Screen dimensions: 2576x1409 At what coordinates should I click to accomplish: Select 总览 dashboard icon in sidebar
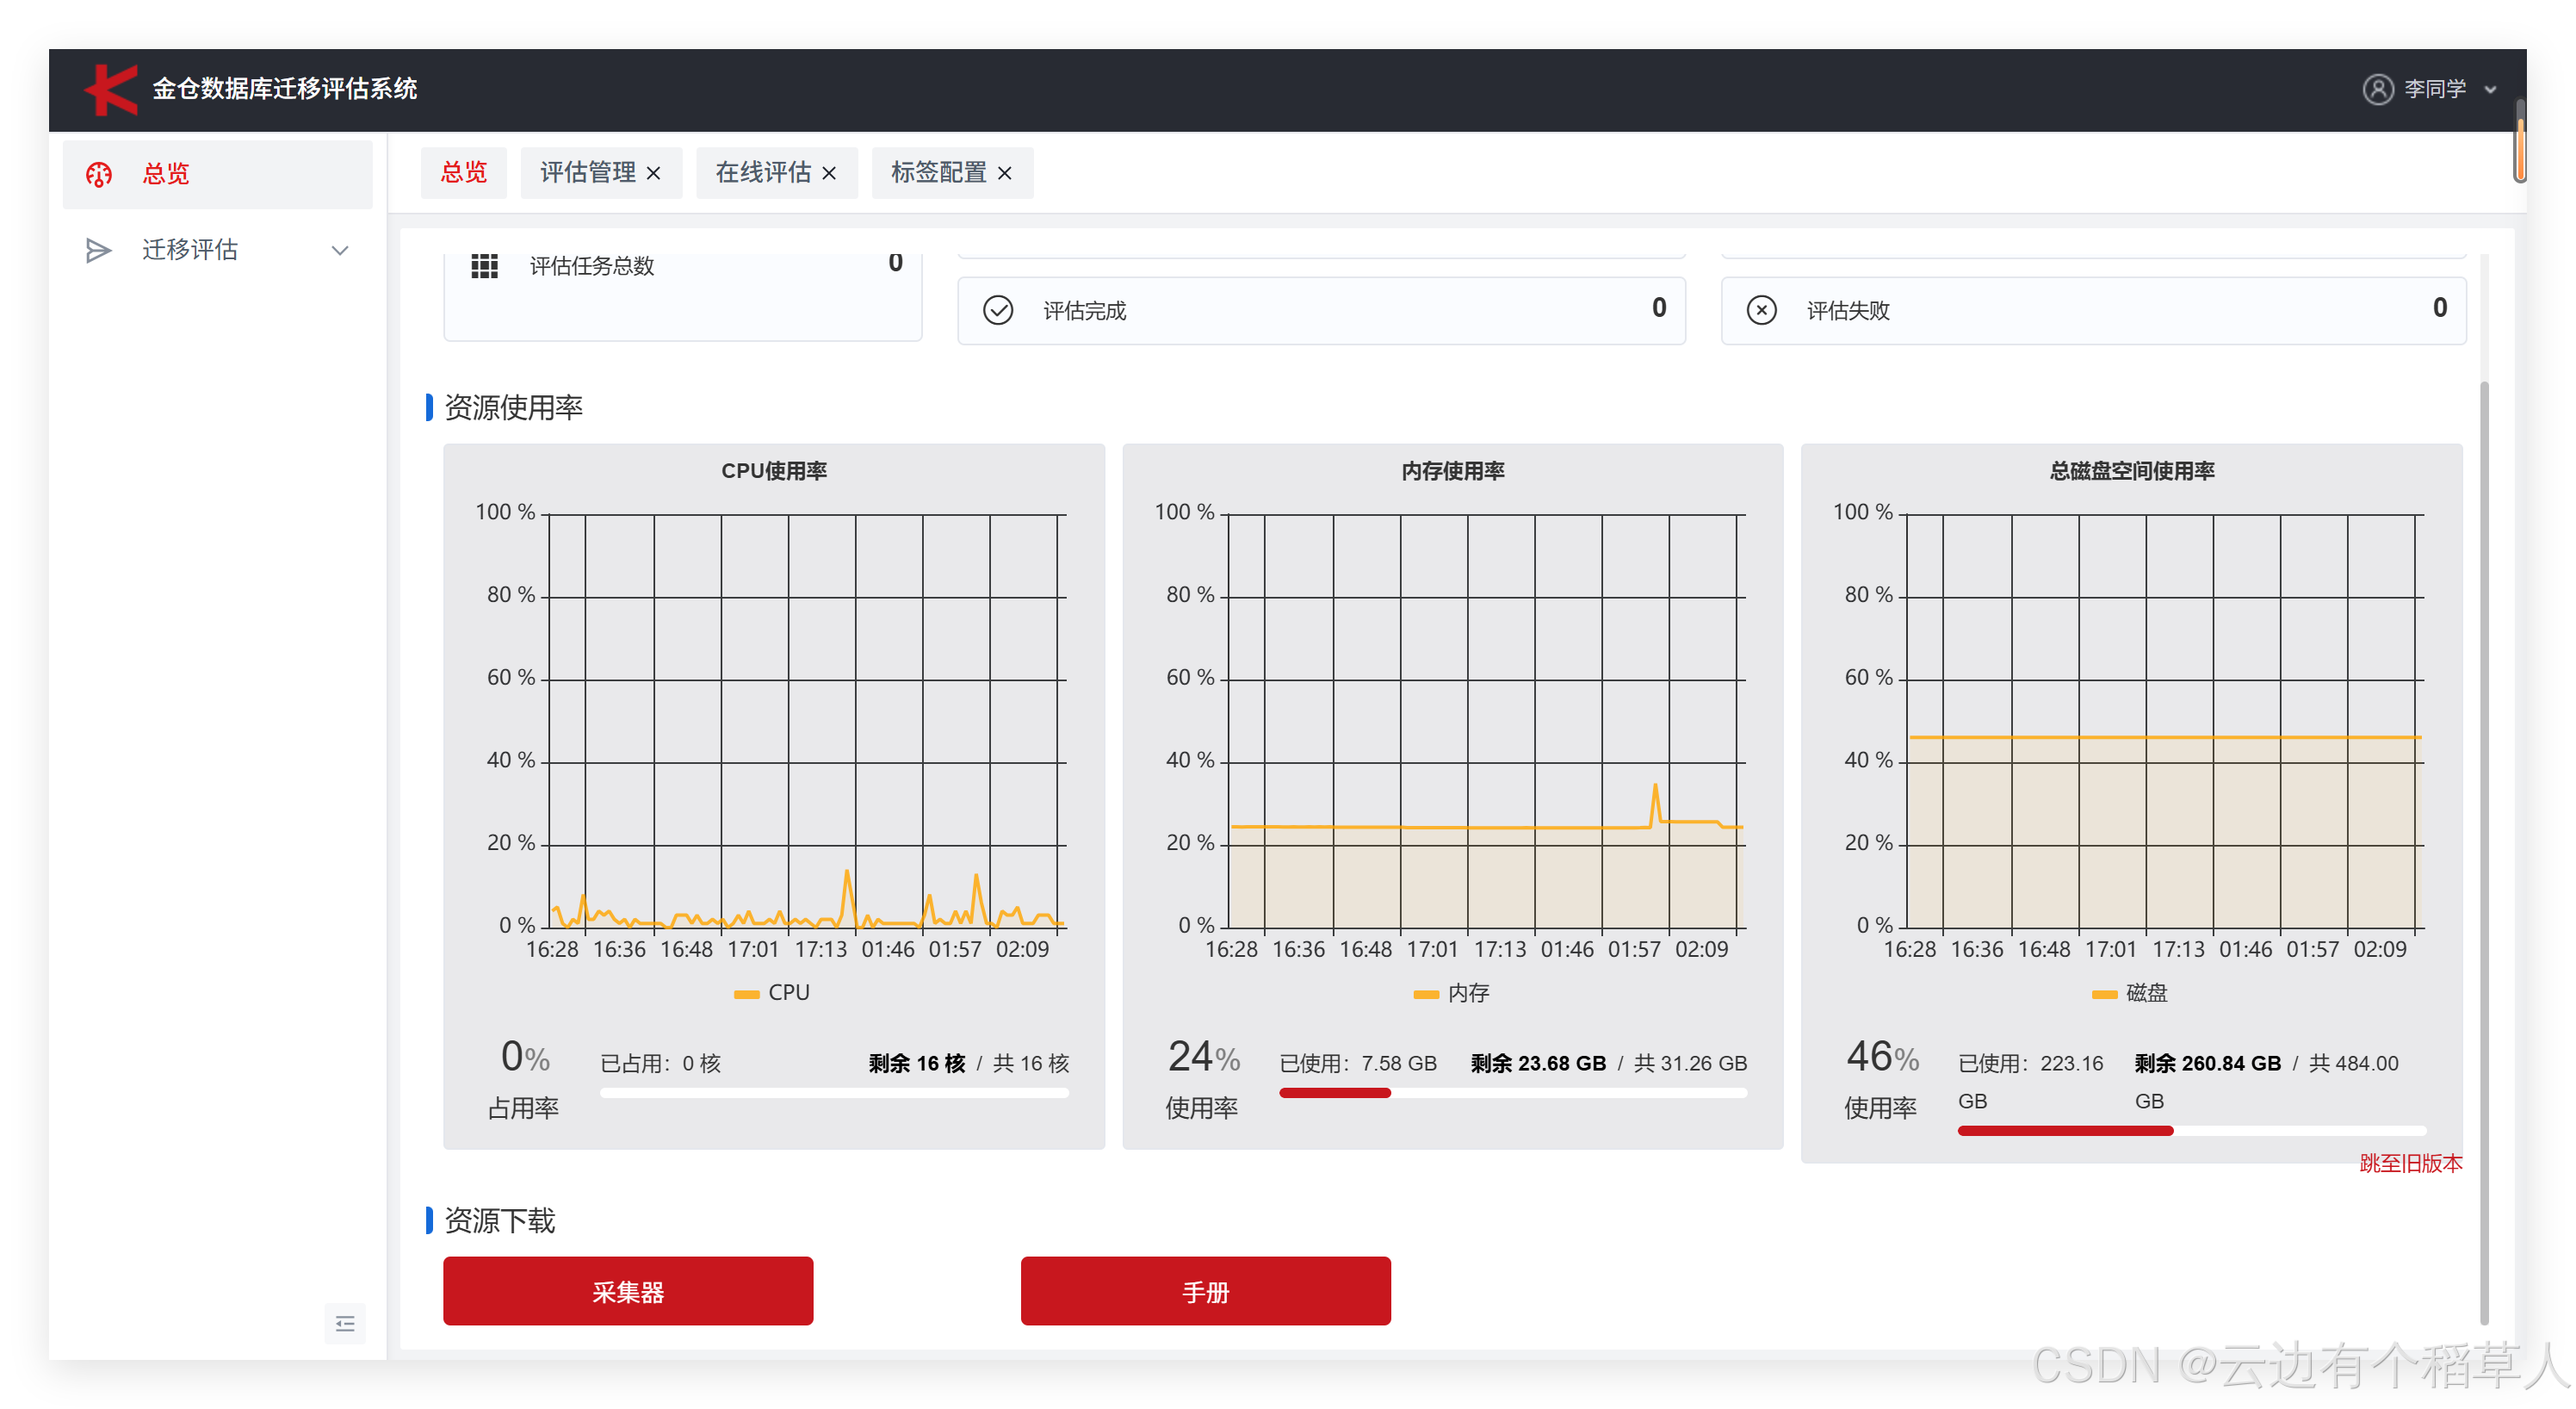click(x=98, y=174)
